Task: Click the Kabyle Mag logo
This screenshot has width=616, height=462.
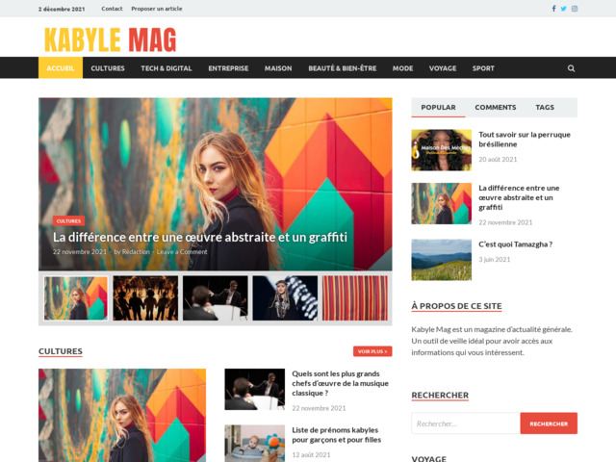Action: click(110, 39)
